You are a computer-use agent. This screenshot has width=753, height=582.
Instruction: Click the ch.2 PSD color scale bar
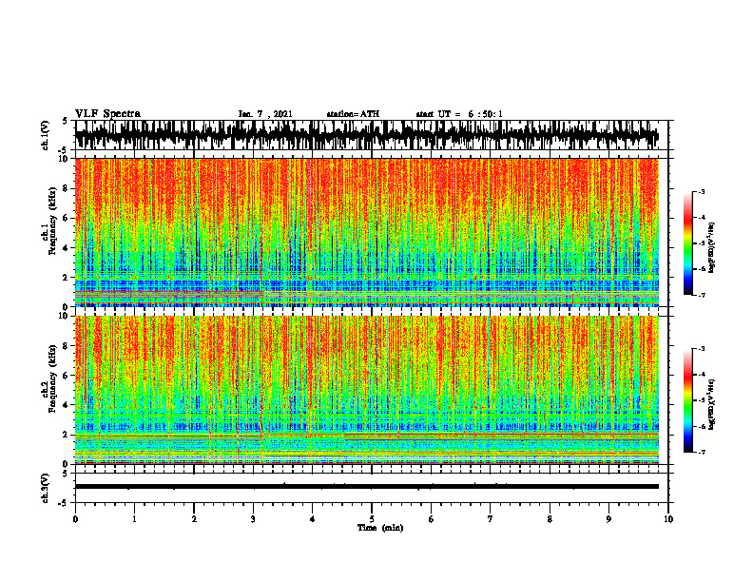click(687, 400)
